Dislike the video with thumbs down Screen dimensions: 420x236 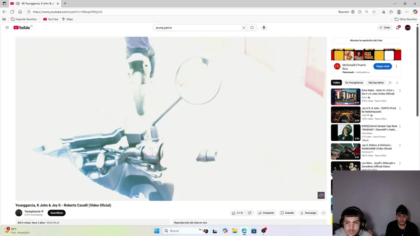pyautogui.click(x=249, y=213)
